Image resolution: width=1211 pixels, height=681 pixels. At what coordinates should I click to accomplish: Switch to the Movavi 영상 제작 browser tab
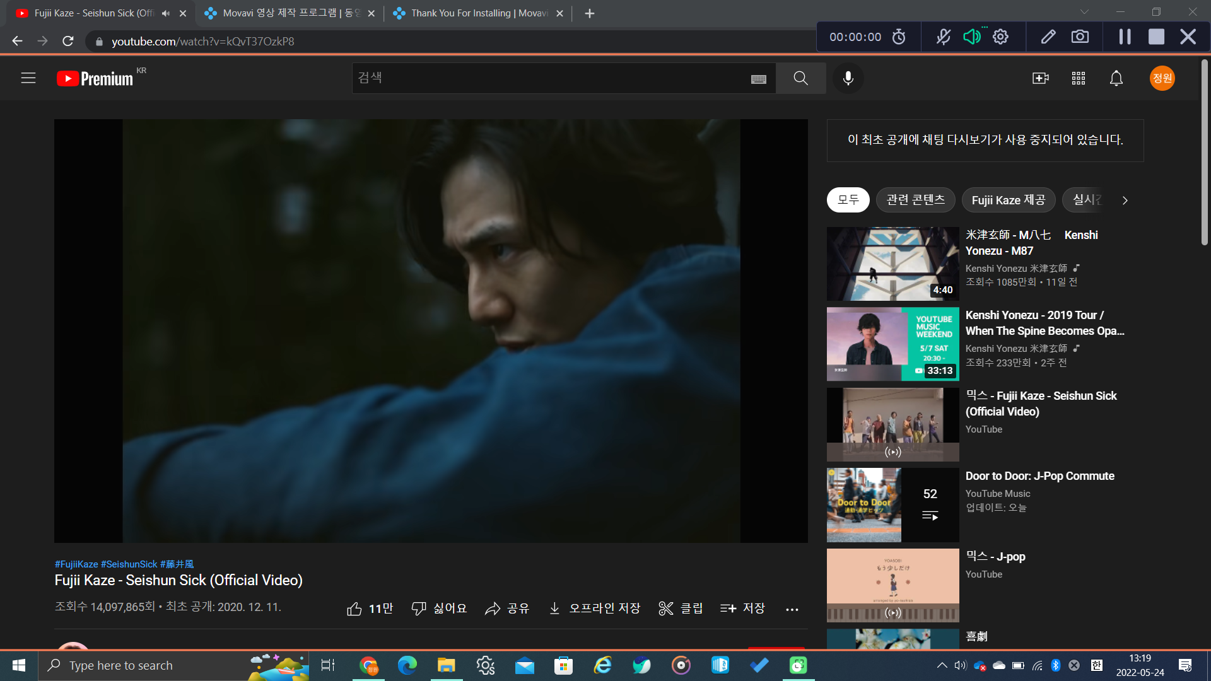click(x=290, y=13)
